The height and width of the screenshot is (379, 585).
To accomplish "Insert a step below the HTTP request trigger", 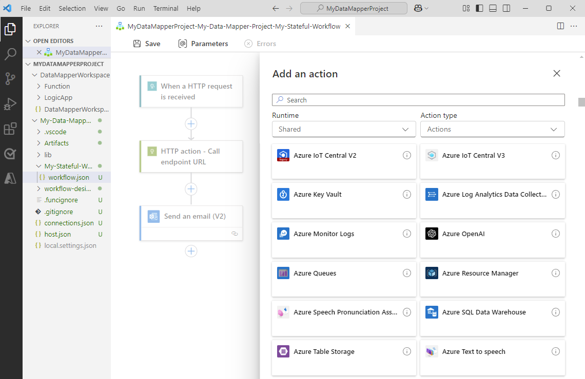I will point(191,123).
